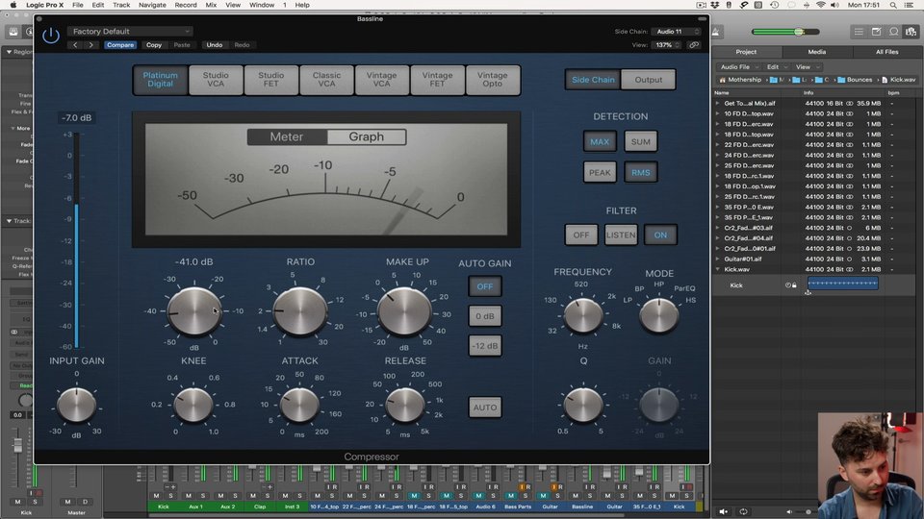Set Auto Gain to -12 dB
The height and width of the screenshot is (519, 924).
pyautogui.click(x=485, y=346)
